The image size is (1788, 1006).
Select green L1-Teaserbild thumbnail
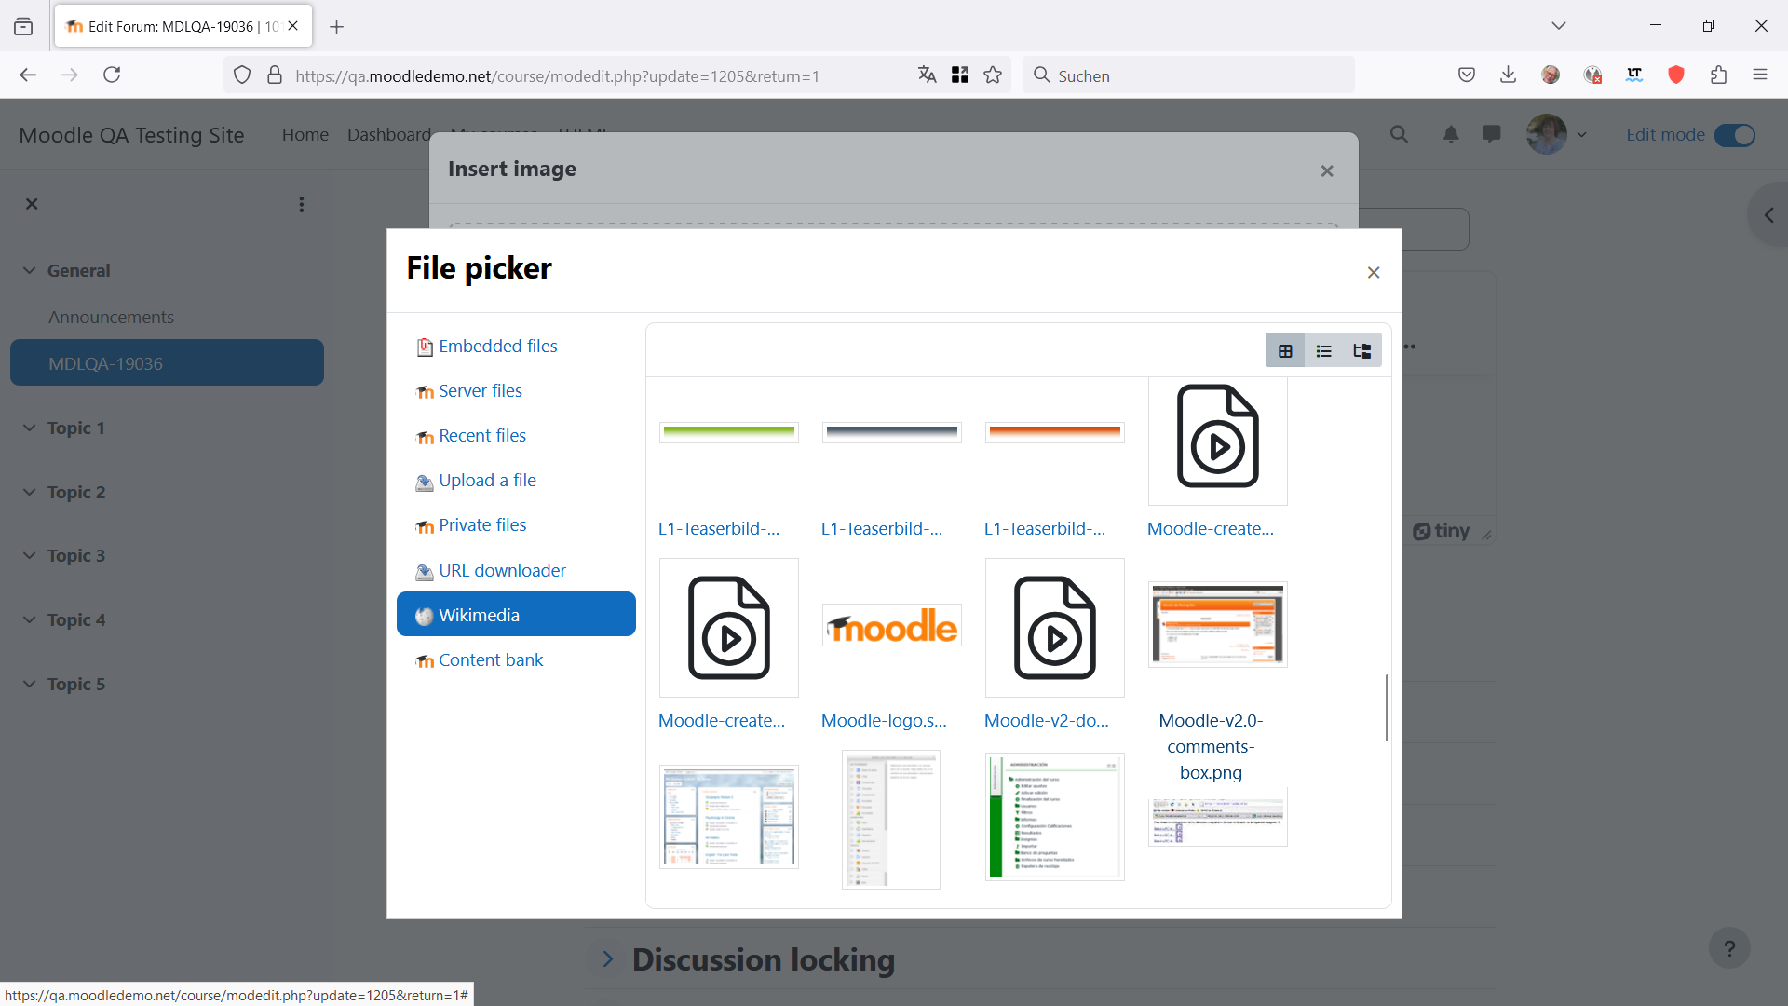click(x=729, y=432)
